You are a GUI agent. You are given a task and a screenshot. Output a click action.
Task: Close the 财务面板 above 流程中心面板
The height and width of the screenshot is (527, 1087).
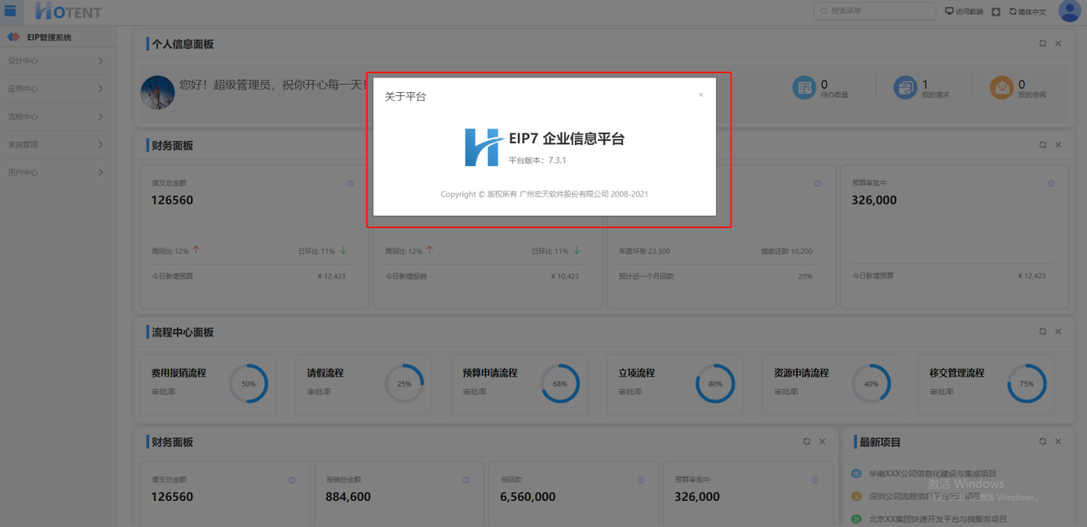[1058, 145]
